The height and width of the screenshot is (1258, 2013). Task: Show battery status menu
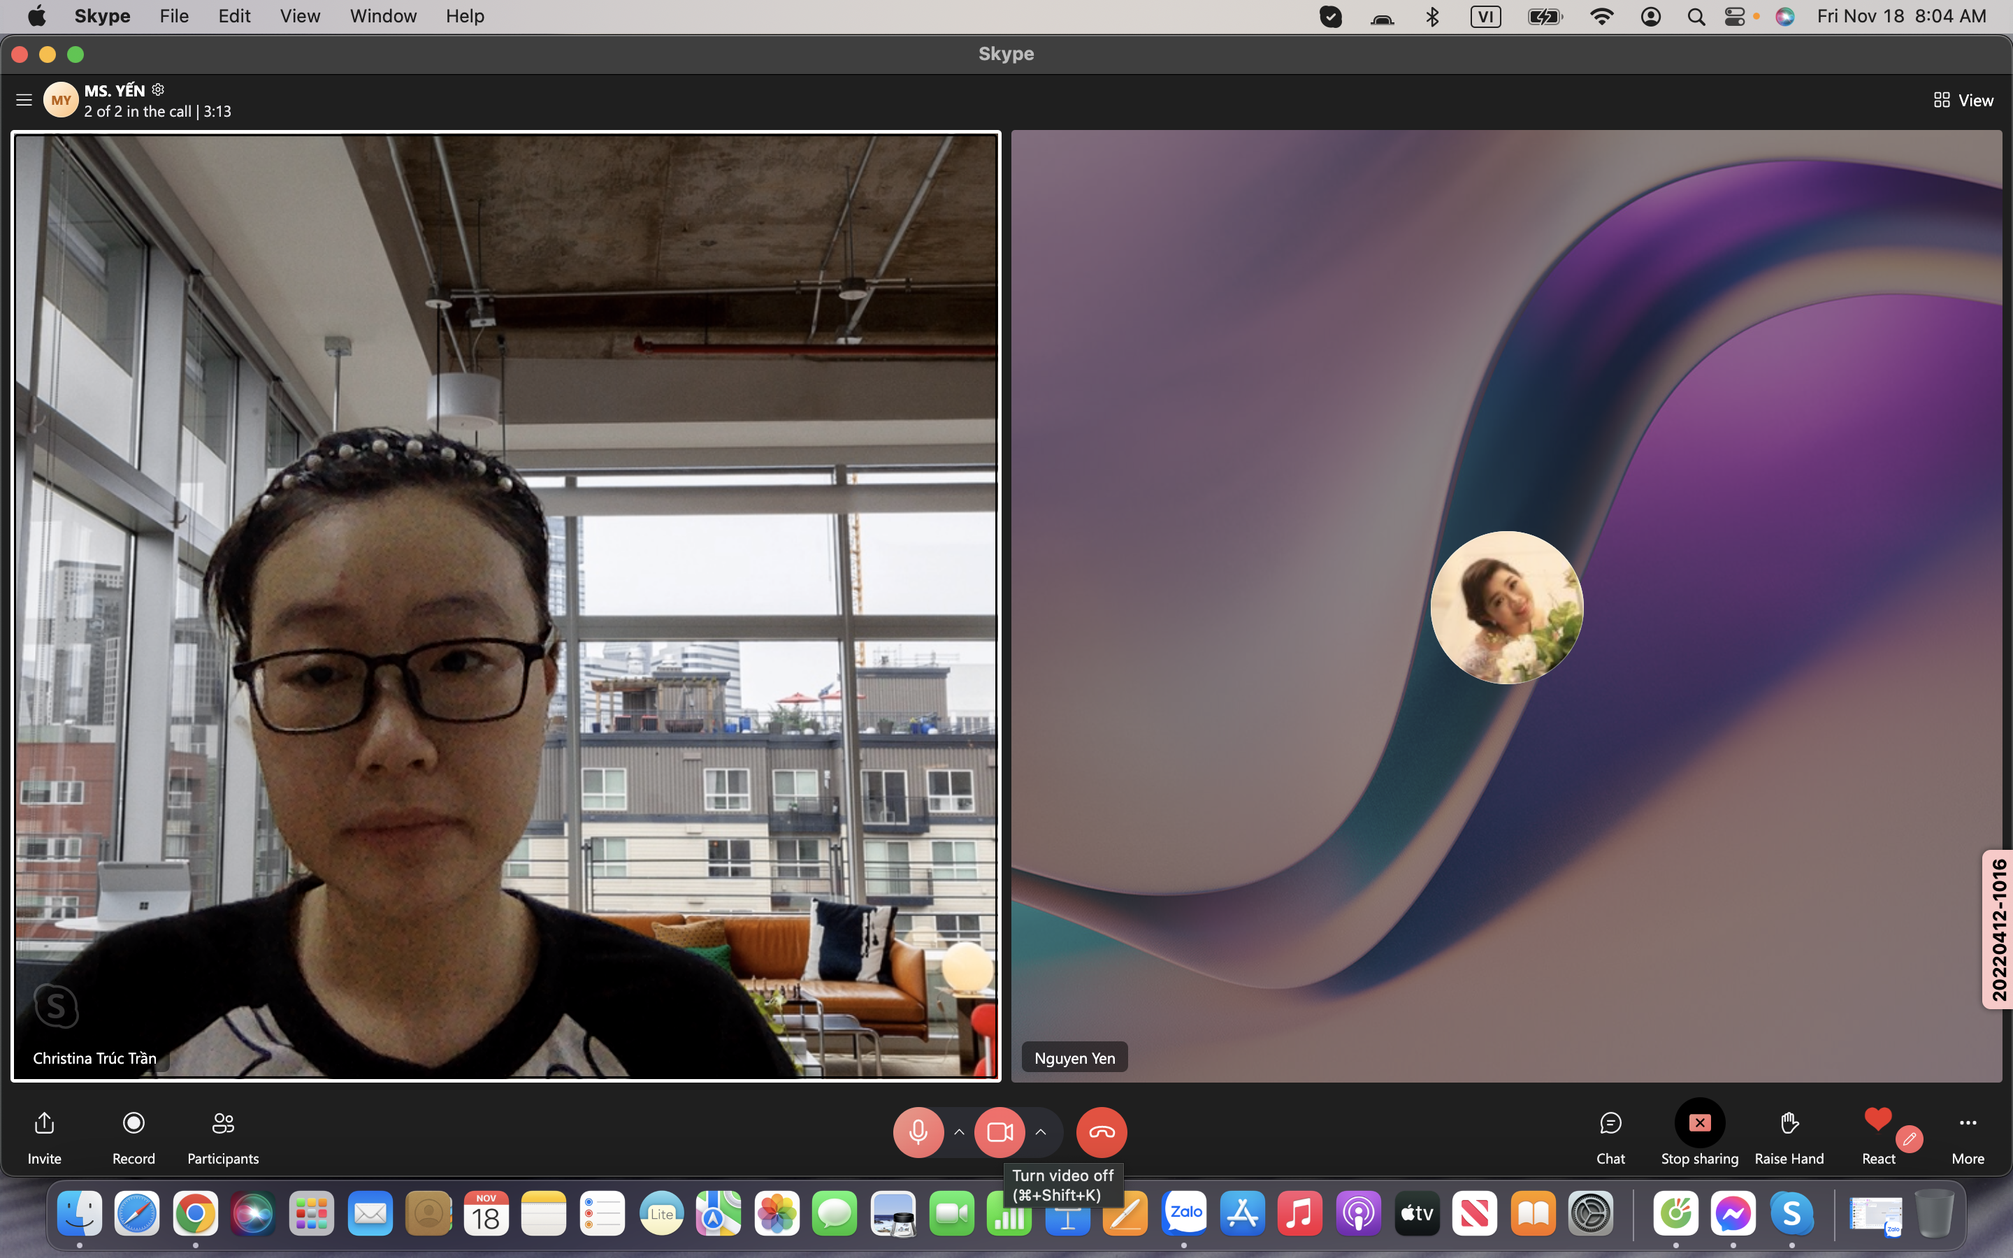[x=1545, y=16]
